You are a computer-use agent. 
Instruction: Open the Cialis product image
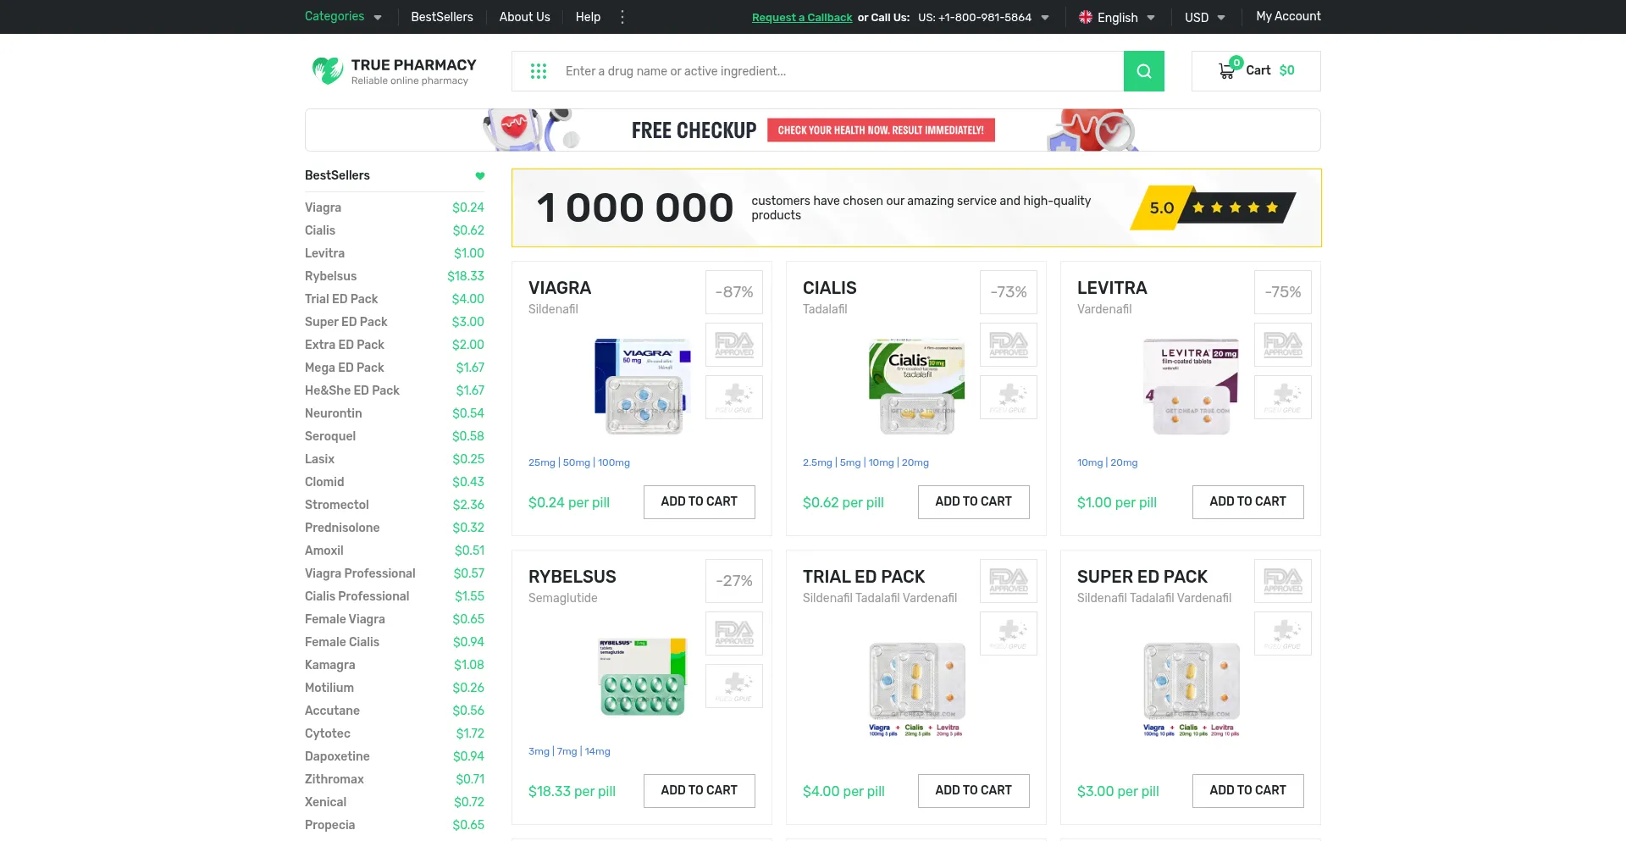pos(916,385)
